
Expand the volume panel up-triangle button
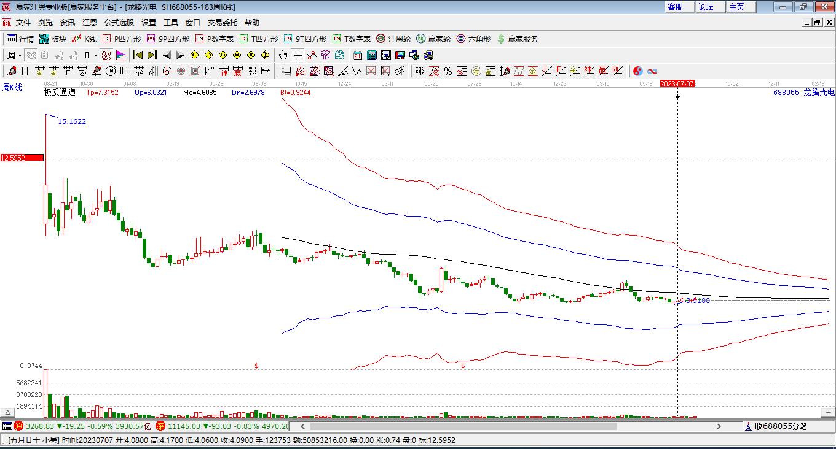[x=9, y=412]
